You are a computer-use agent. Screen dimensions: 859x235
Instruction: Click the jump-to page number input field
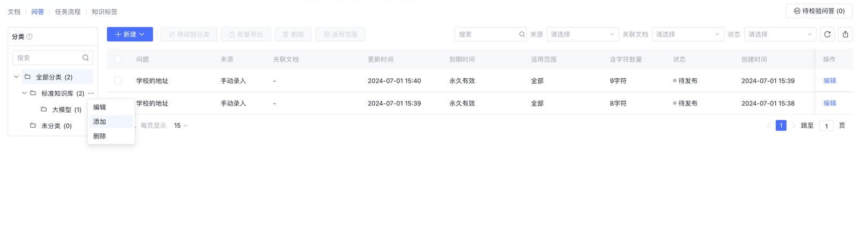point(826,126)
